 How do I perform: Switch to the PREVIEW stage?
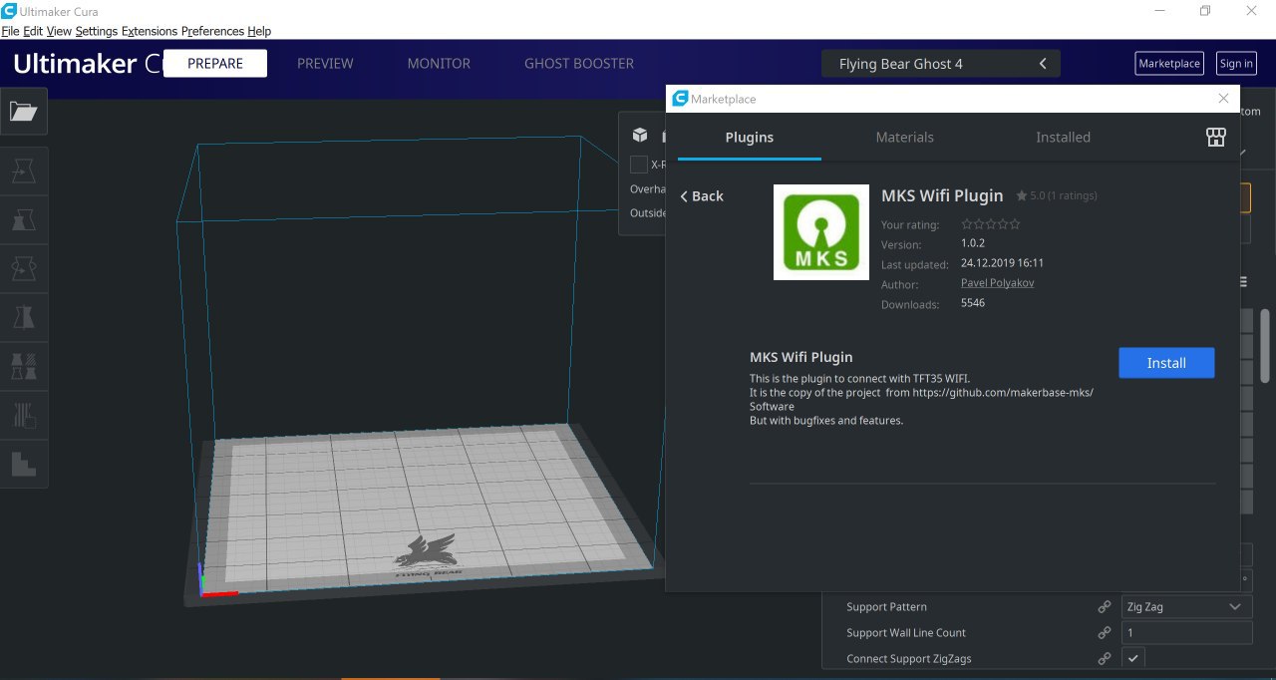[325, 63]
